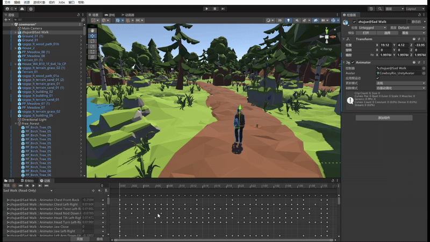Expand House_2 in the hierarchy

pyautogui.click(x=16, y=48)
